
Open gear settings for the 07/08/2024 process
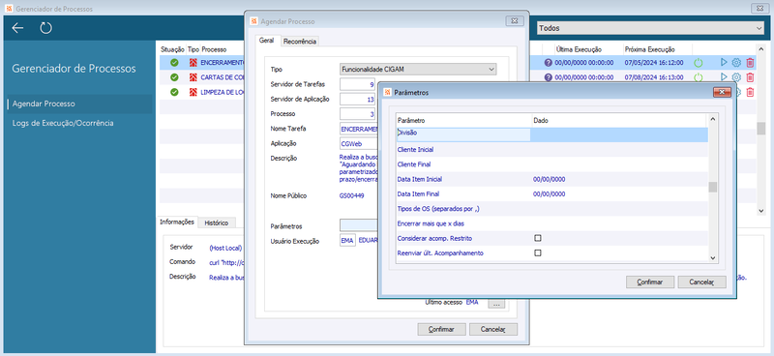(736, 77)
